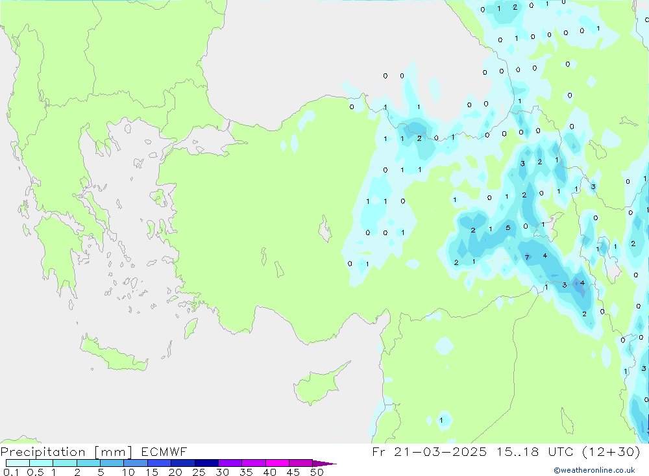Click legend scale label '40'
649x476 pixels.
click(x=269, y=472)
